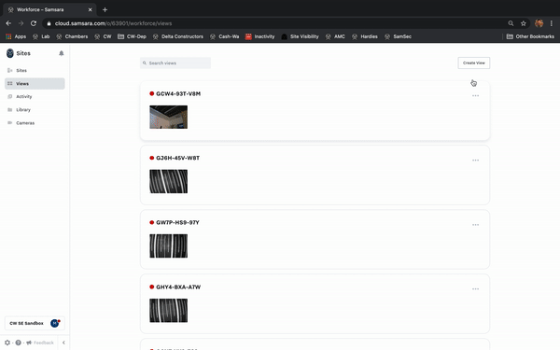Click the Create View button
This screenshot has width=560, height=350.
coord(474,63)
